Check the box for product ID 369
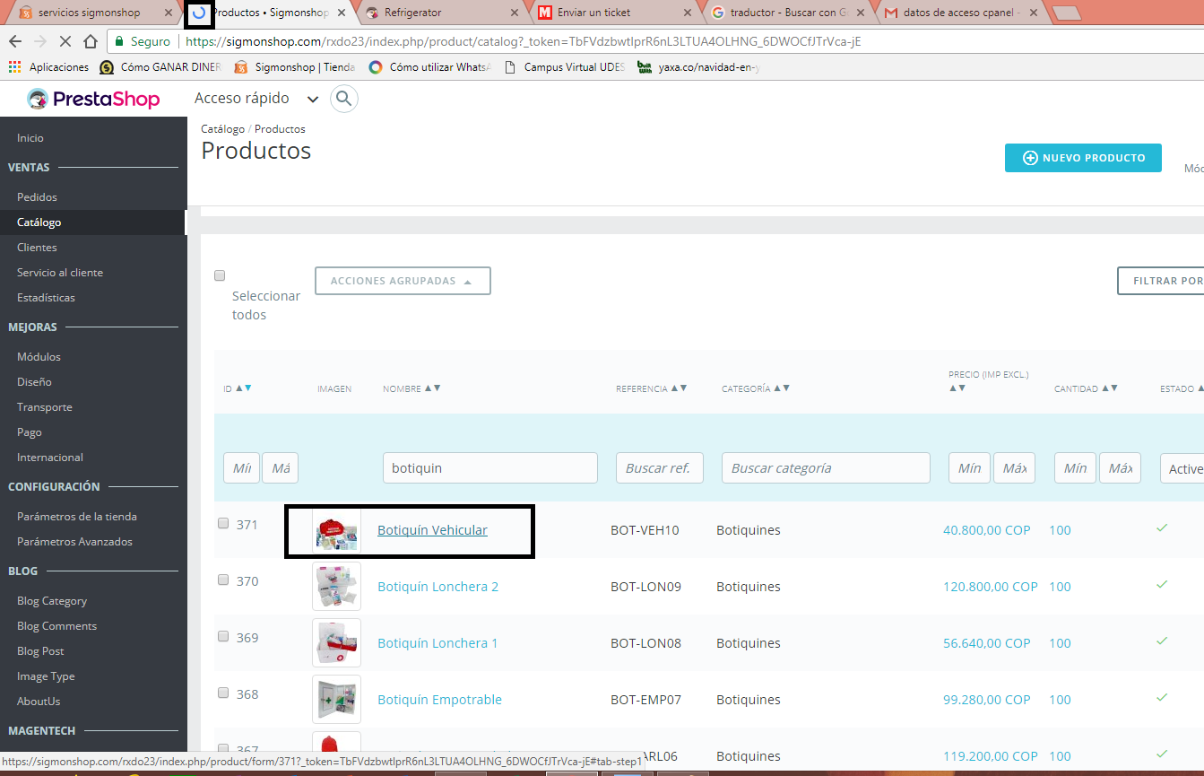 coord(223,636)
